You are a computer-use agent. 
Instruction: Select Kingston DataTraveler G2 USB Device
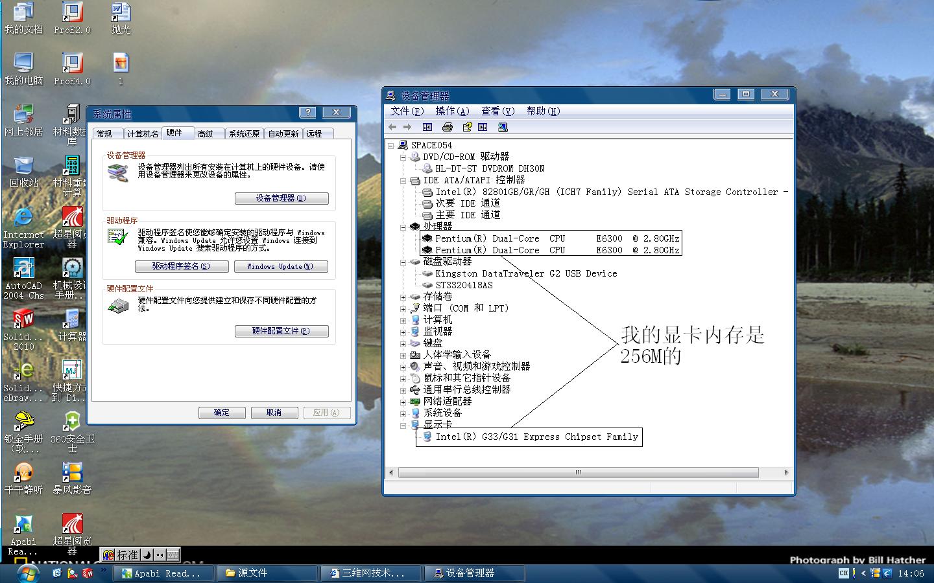click(x=526, y=274)
